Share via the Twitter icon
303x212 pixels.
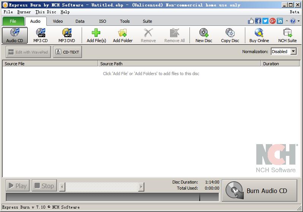coord(265,21)
